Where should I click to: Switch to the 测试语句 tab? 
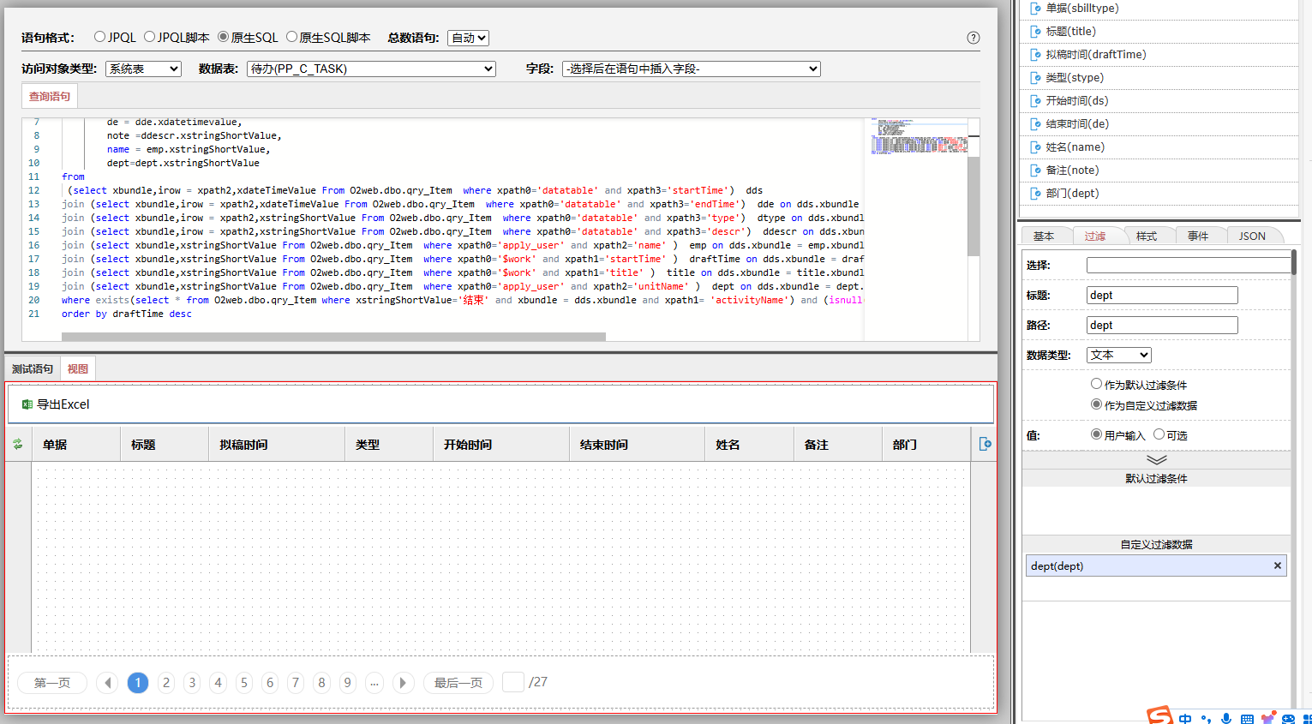(33, 369)
